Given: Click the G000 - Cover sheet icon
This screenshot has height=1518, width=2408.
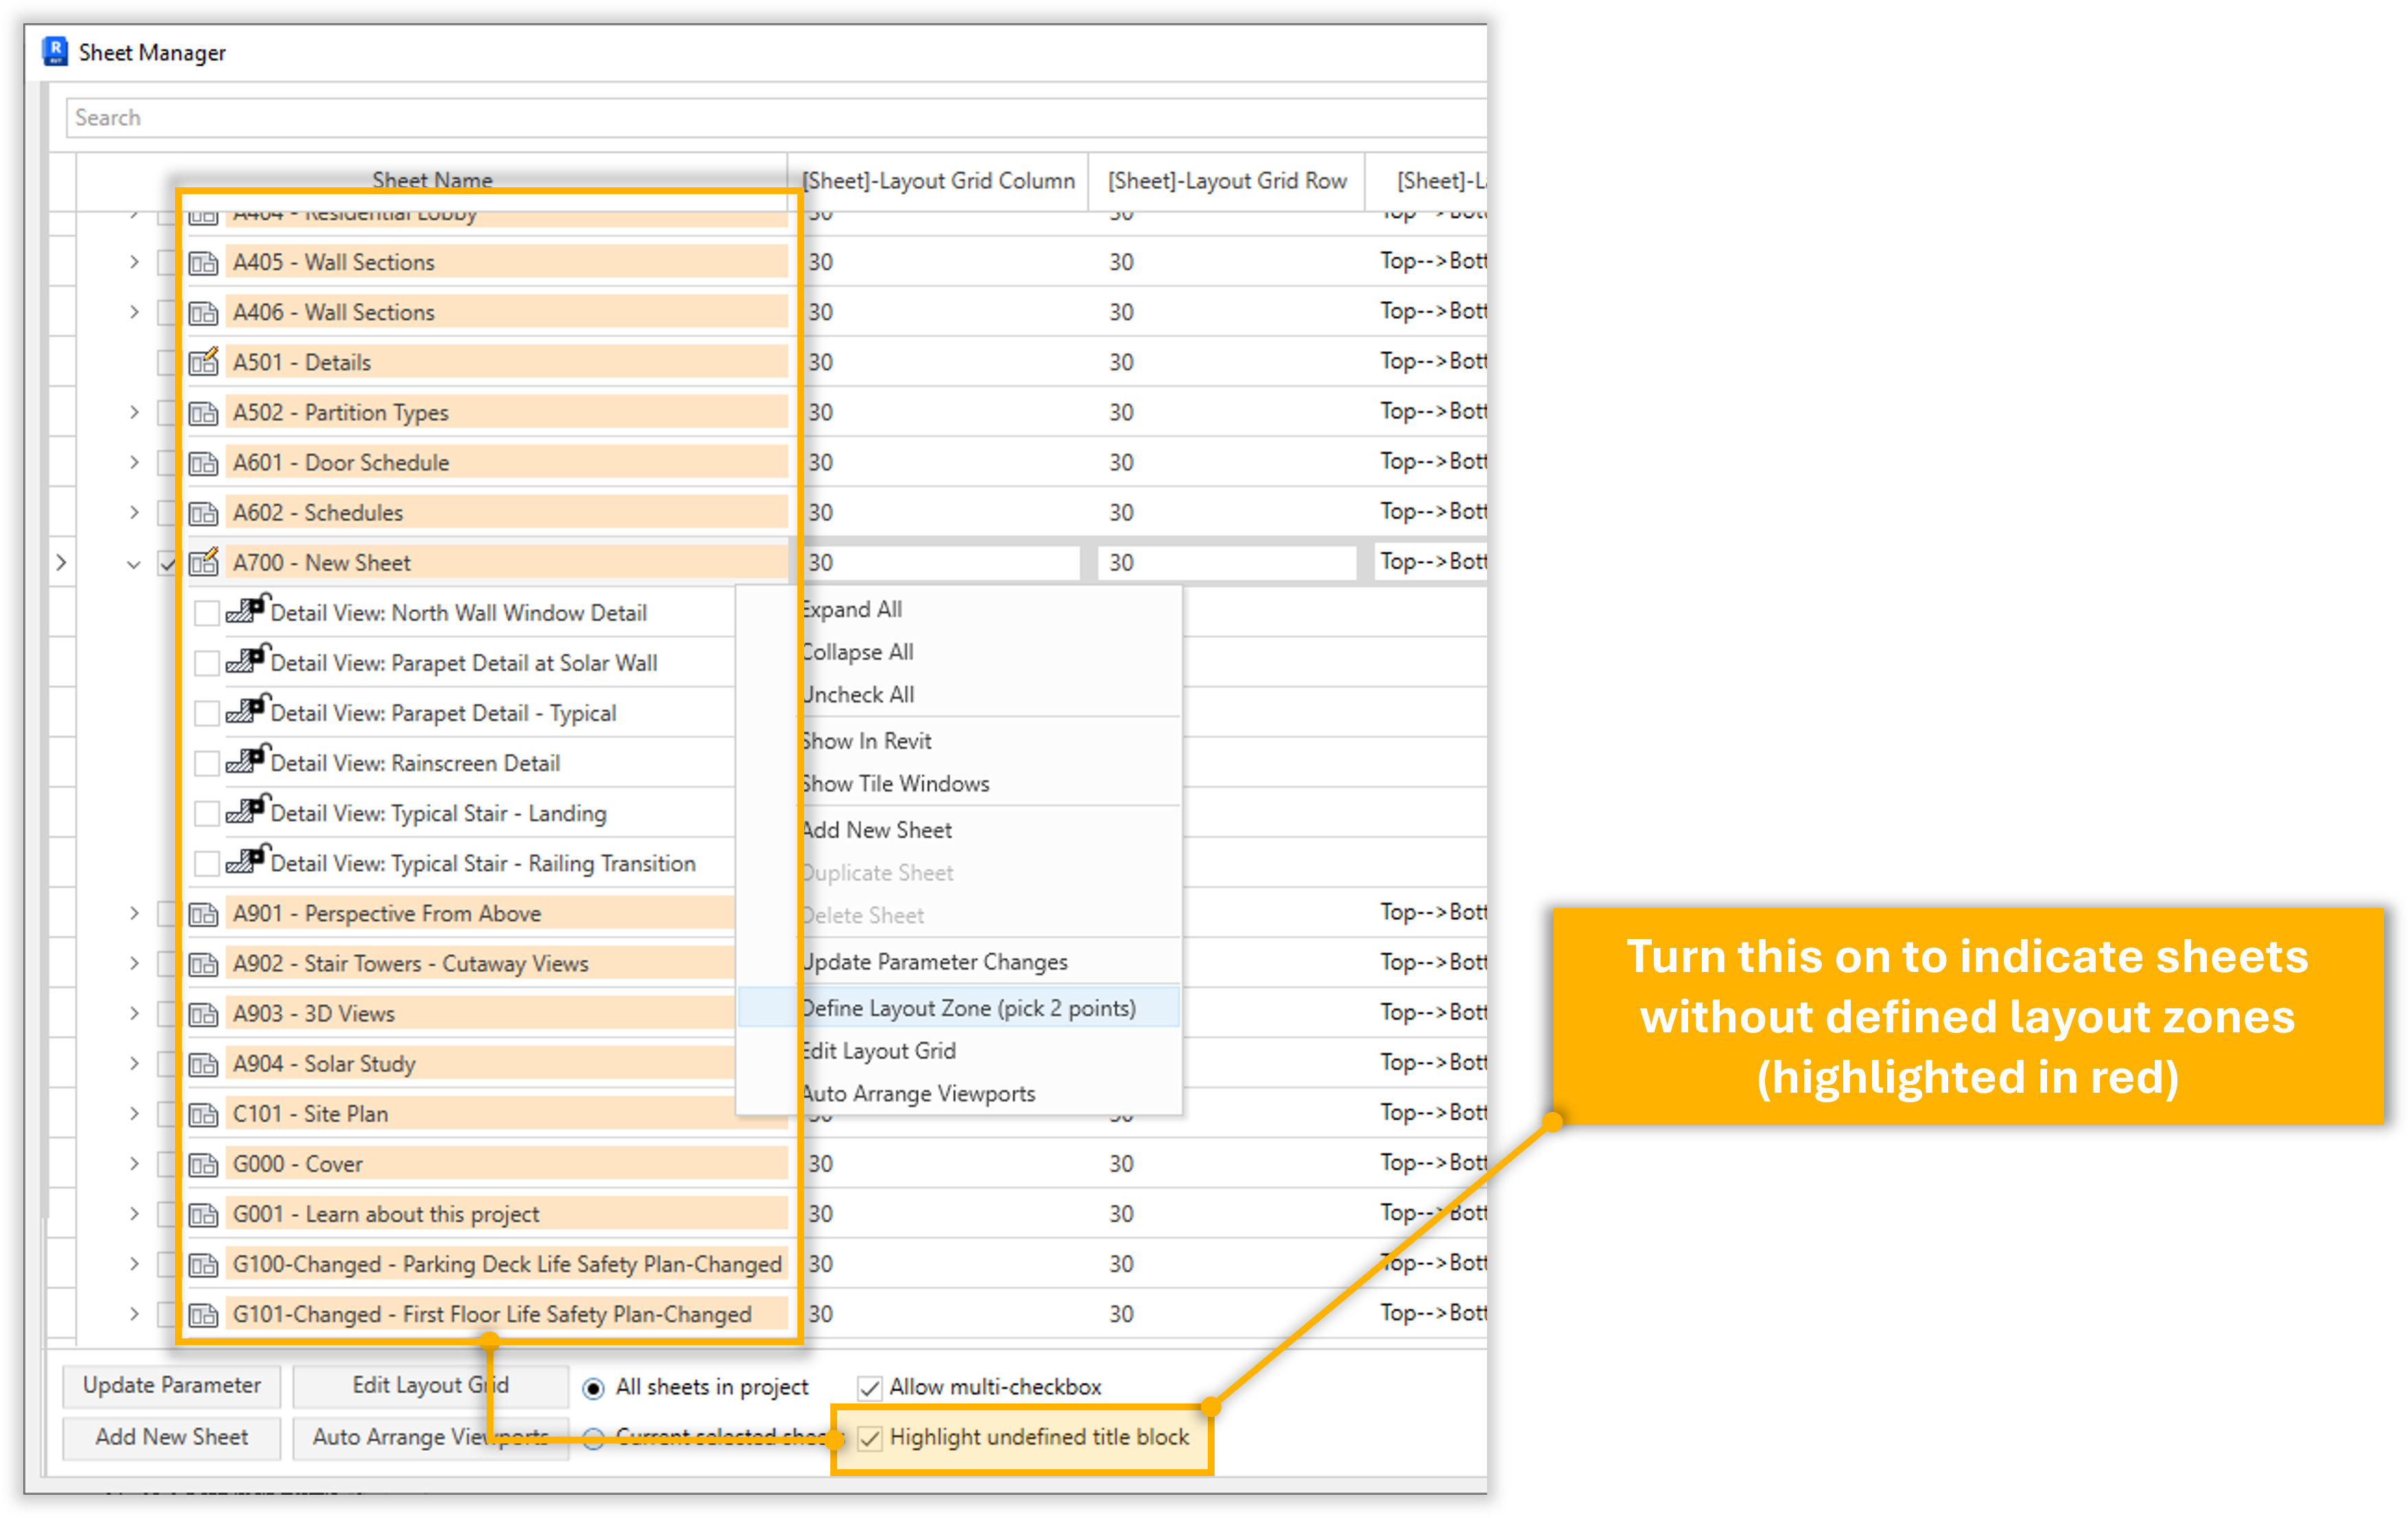Looking at the screenshot, I should coord(204,1164).
